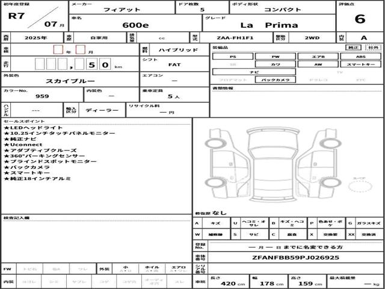Click the dotted spare tire circle
Viewport: 385px width, 289px height.
pyautogui.click(x=360, y=186)
